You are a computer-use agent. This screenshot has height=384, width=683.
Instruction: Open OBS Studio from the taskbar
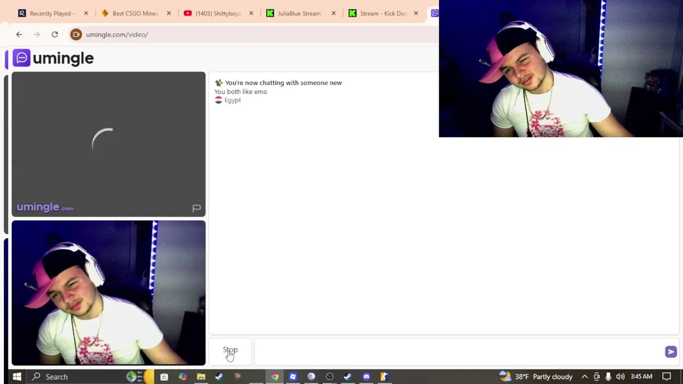pyautogui.click(x=330, y=377)
